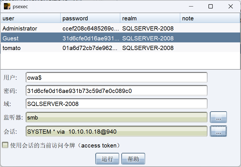Open session chooser with the ellipsis button
Screen dimensions: 241x167
[x=218, y=131]
